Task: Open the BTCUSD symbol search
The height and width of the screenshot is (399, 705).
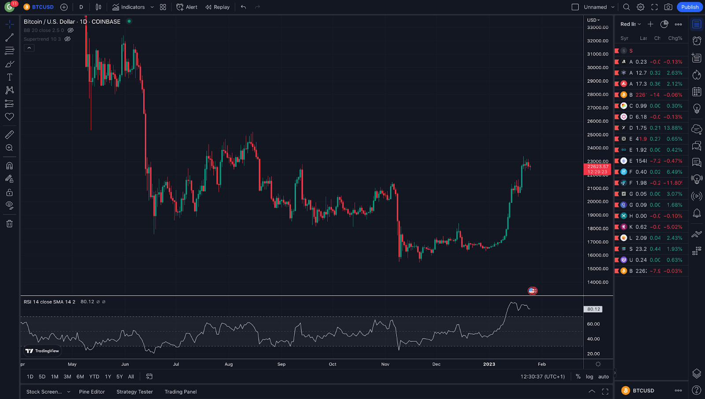Action: coord(39,7)
